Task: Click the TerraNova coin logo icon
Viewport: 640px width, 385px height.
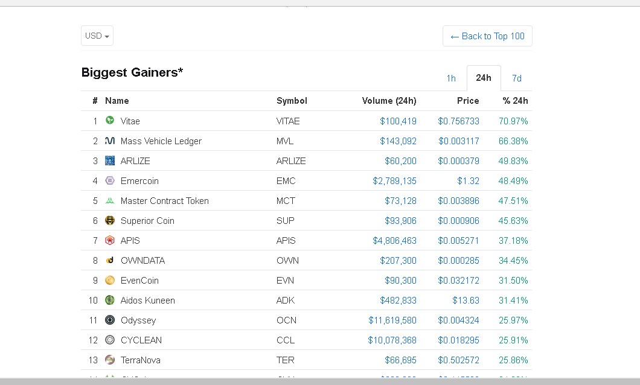Action: pos(110,360)
